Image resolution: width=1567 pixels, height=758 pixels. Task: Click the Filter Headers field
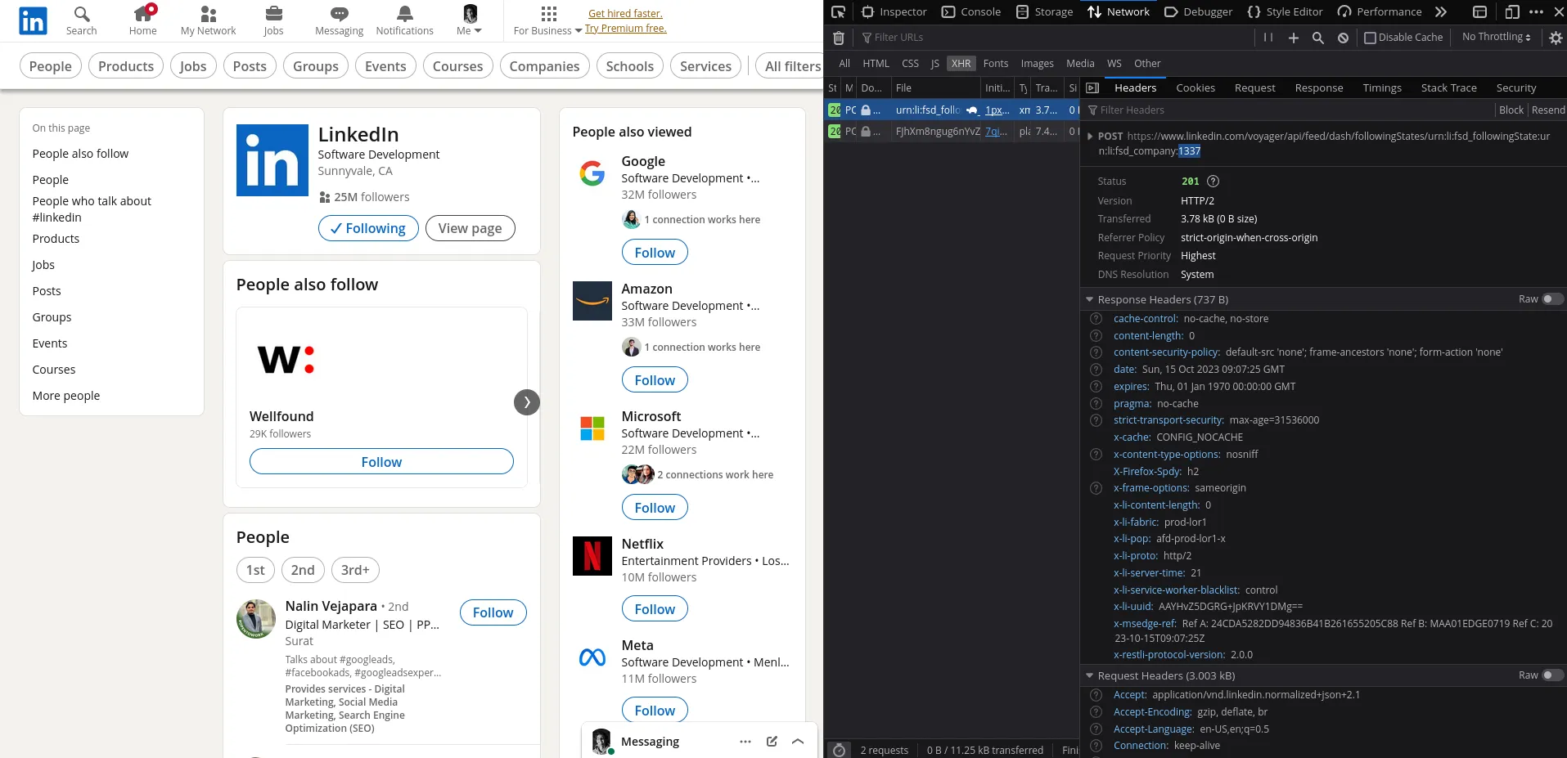[1288, 110]
